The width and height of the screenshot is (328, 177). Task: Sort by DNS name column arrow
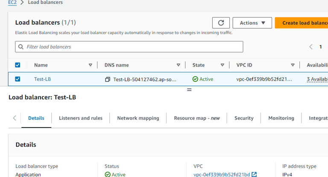click(178, 65)
